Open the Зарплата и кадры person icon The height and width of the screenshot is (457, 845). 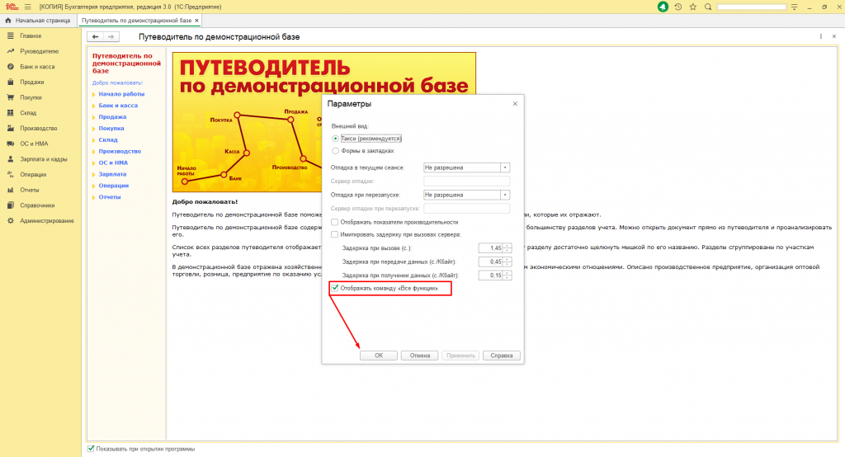click(10, 159)
